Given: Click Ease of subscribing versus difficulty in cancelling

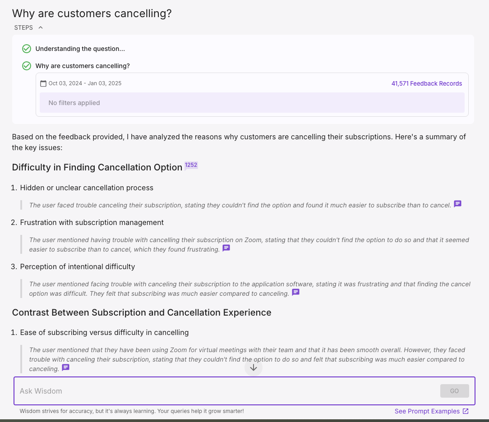Looking at the screenshot, I should point(104,333).
